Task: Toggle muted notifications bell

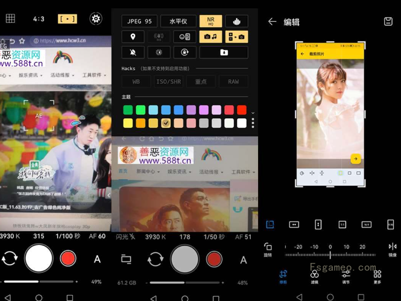Action: (x=133, y=52)
